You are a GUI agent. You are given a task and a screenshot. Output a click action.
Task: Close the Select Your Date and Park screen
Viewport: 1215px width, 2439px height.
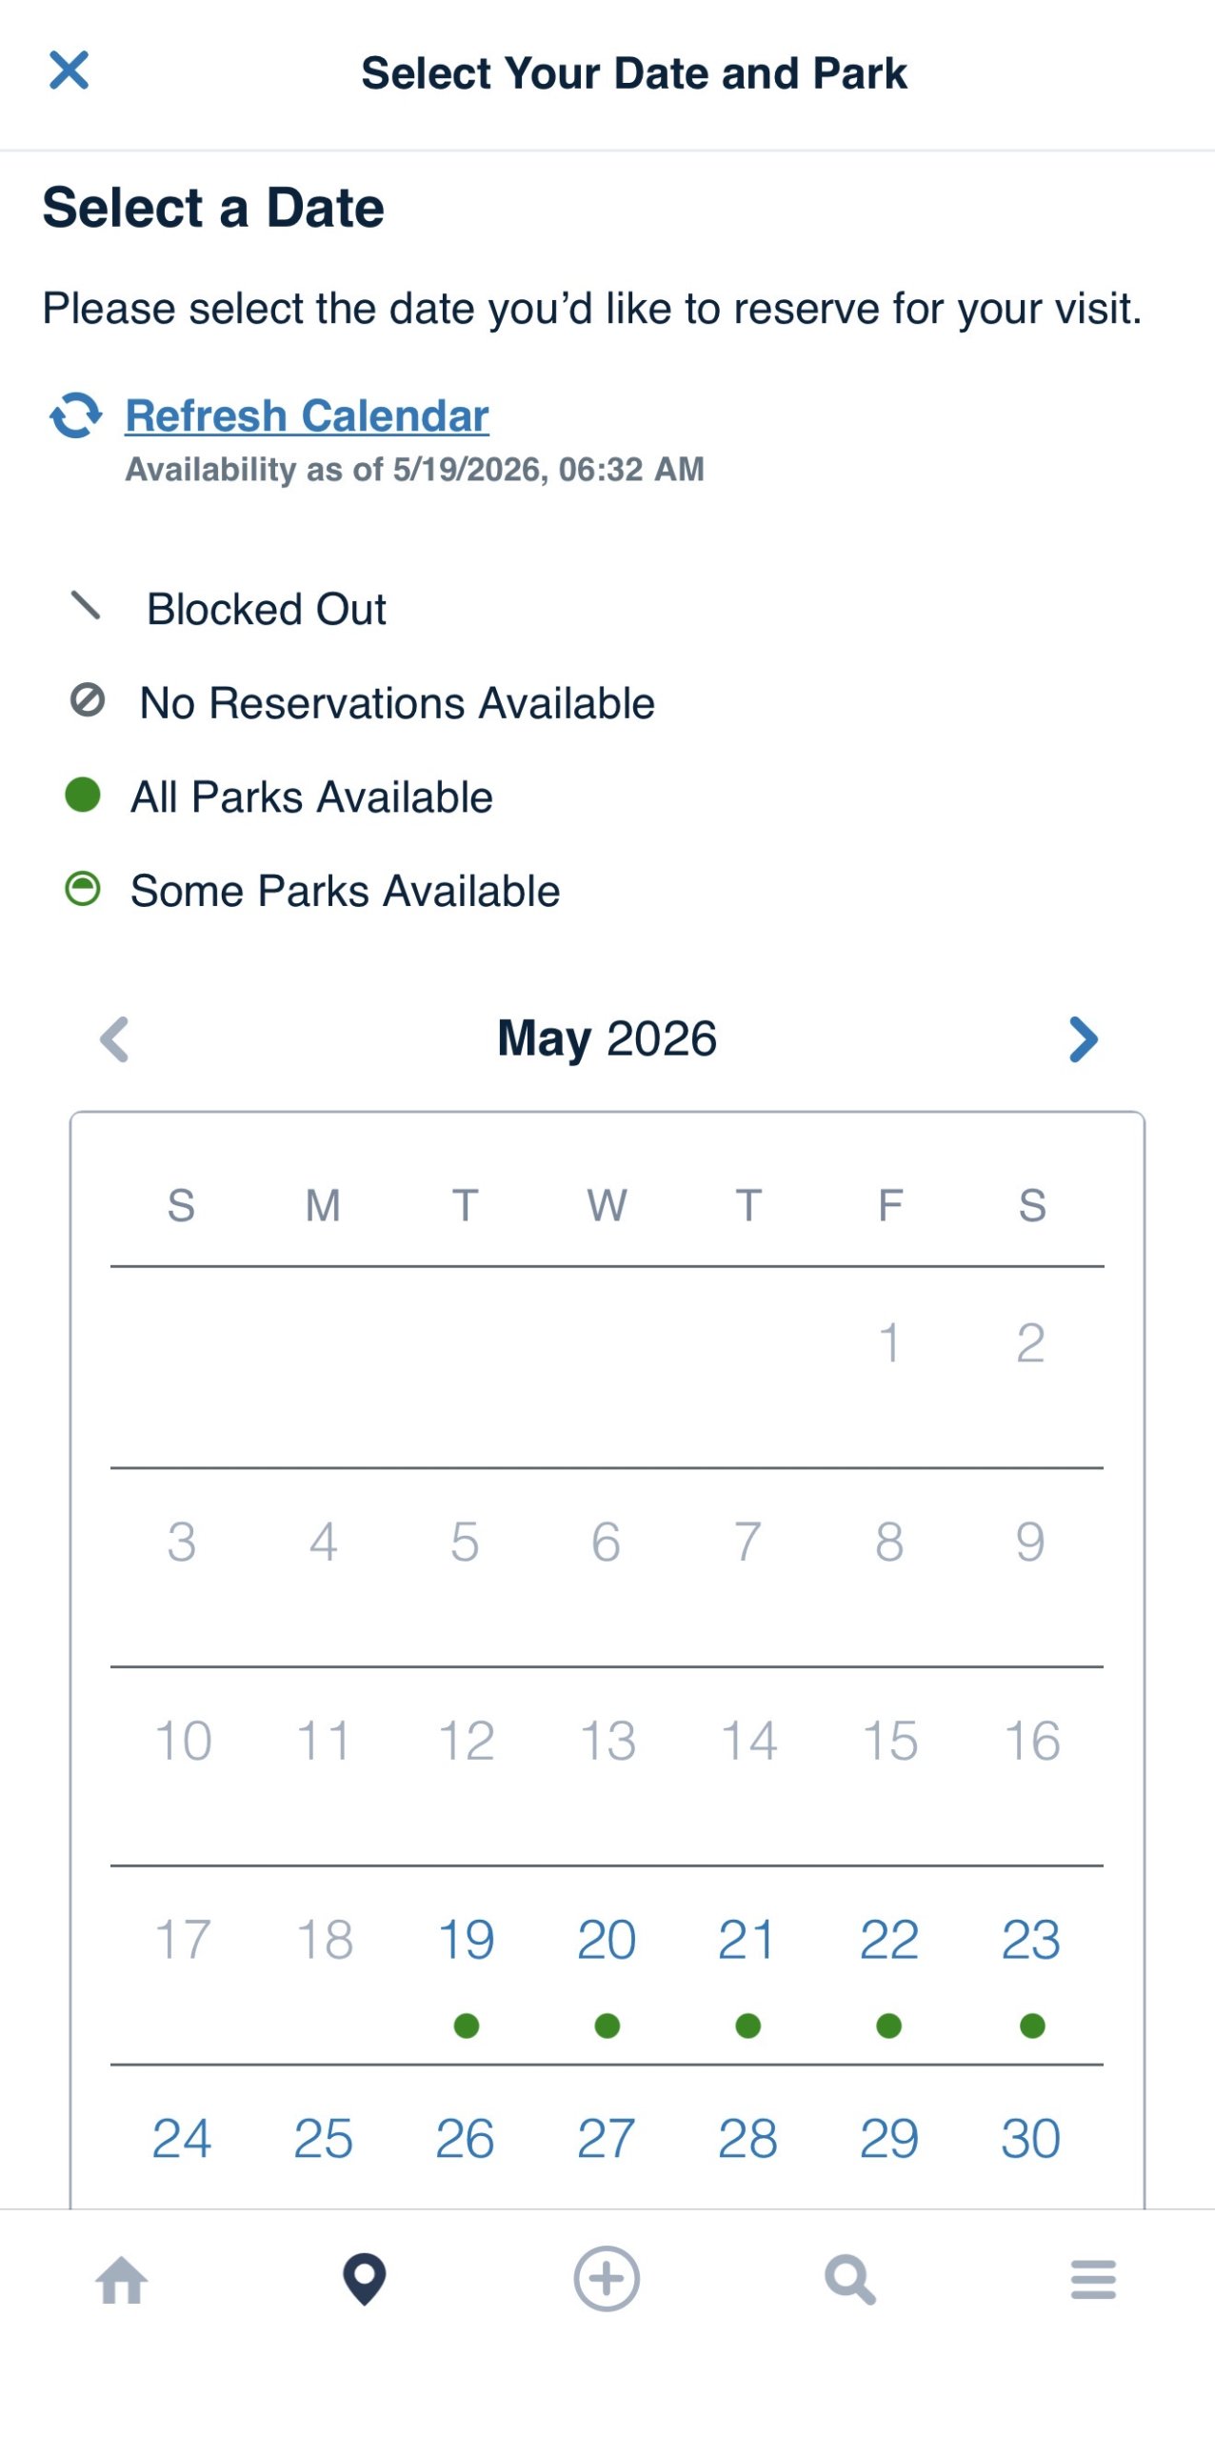[69, 71]
